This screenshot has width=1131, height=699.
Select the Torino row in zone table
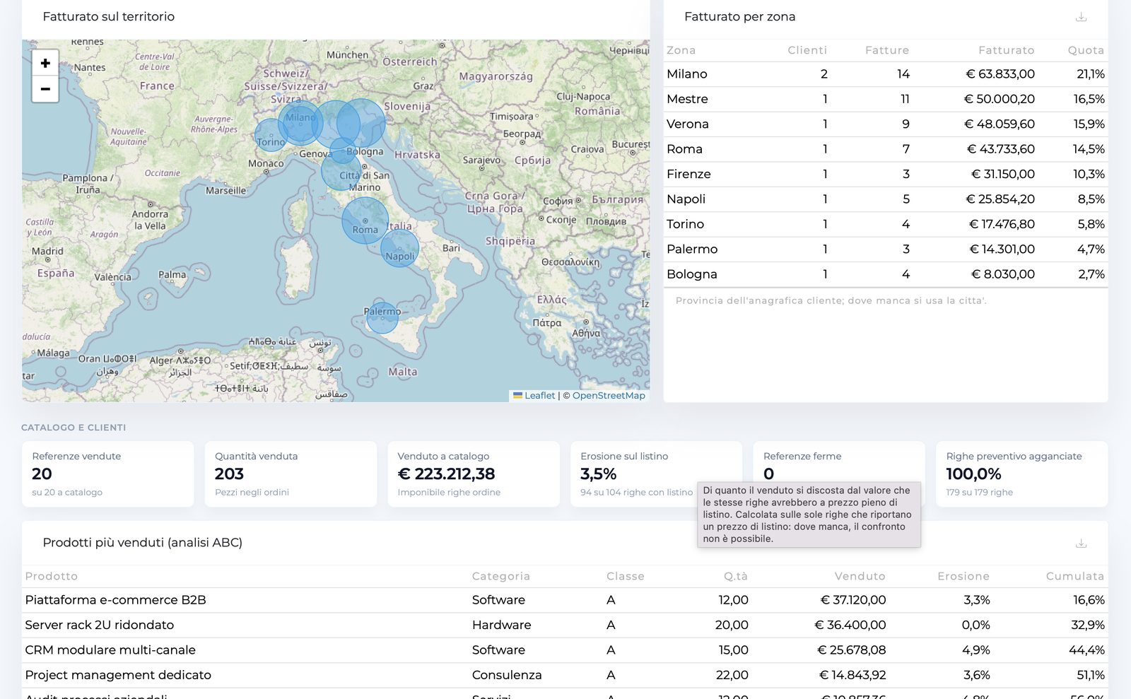coord(886,224)
